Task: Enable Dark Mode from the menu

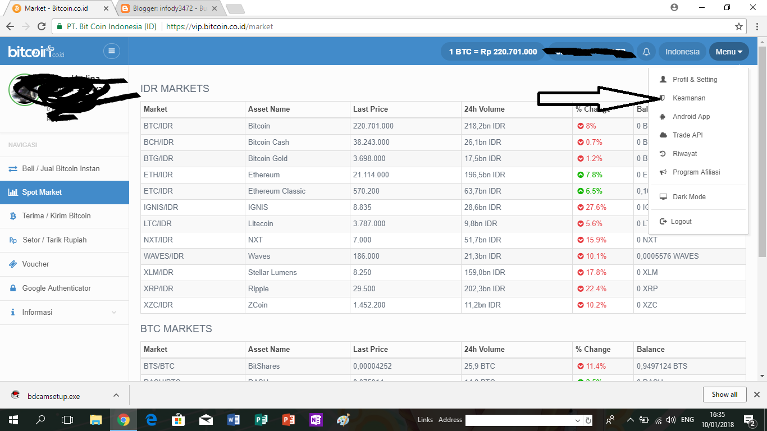Action: 698,197
